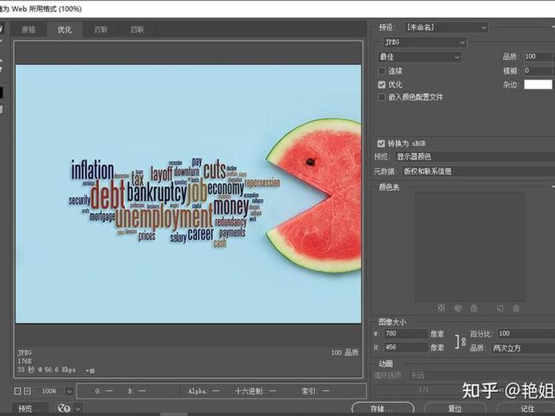
Task: Enable the 连续 checkbox
Action: point(382,71)
